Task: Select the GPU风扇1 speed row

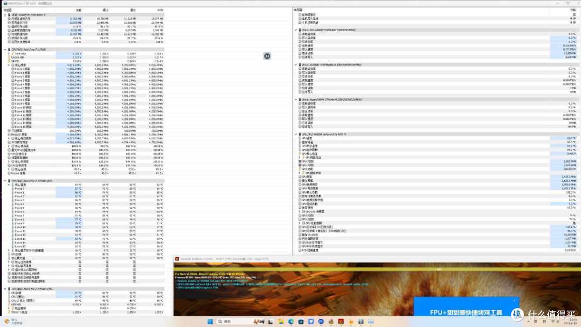Action: [435, 161]
